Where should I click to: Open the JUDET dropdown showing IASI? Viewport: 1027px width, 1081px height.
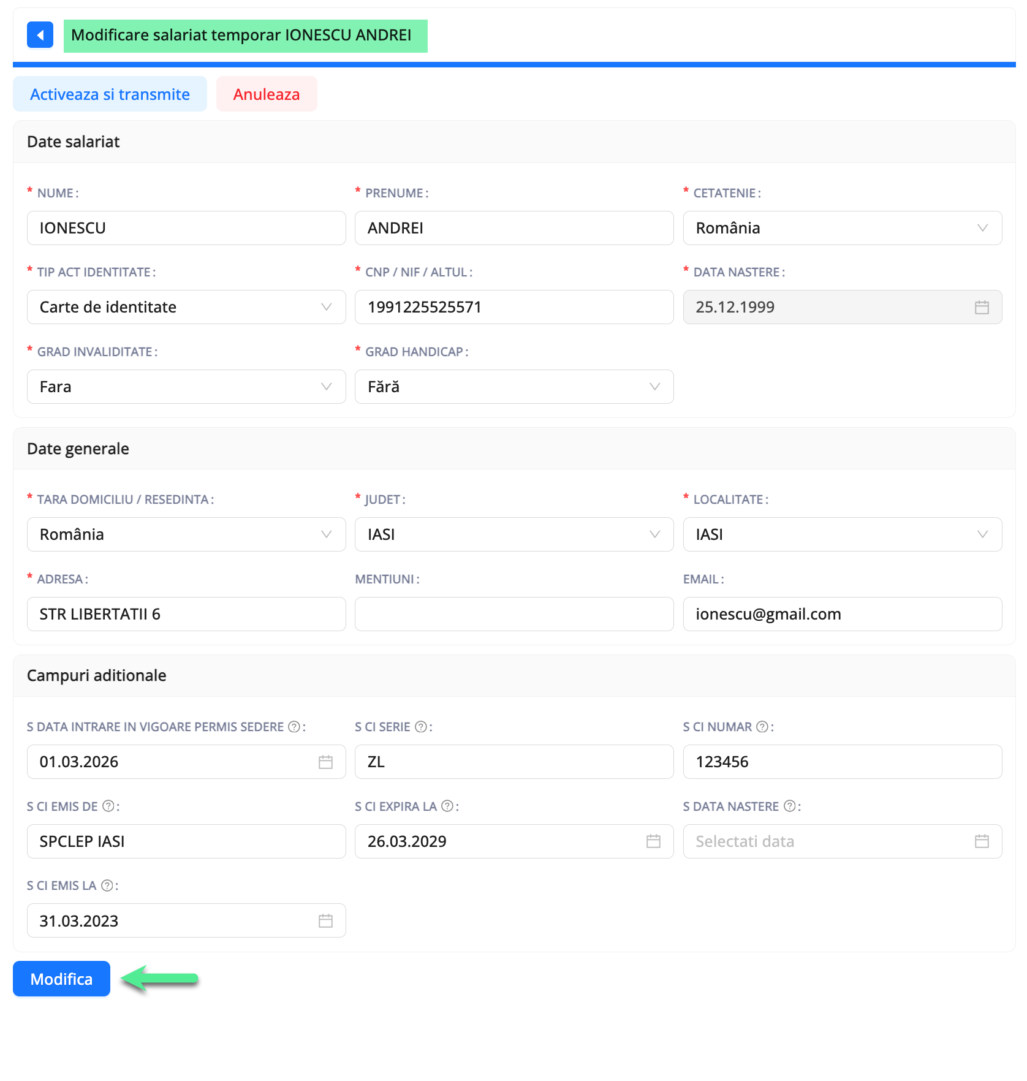point(654,534)
